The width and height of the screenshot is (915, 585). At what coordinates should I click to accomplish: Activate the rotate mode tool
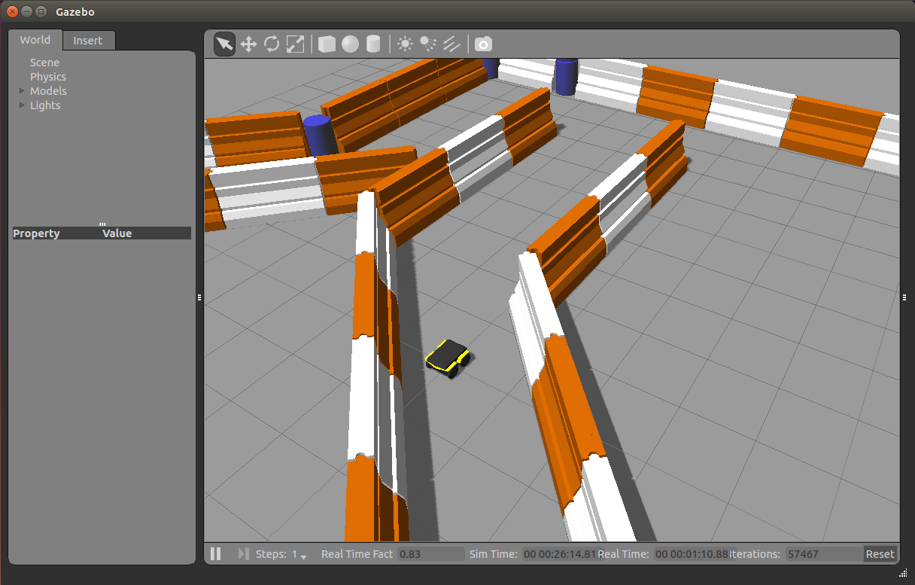click(x=272, y=44)
